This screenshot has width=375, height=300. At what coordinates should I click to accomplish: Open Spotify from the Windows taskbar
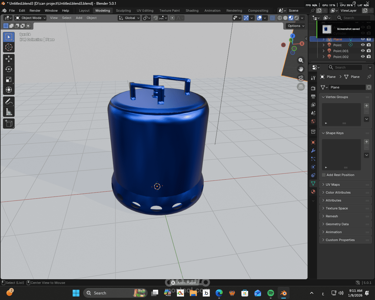[x=270, y=293]
